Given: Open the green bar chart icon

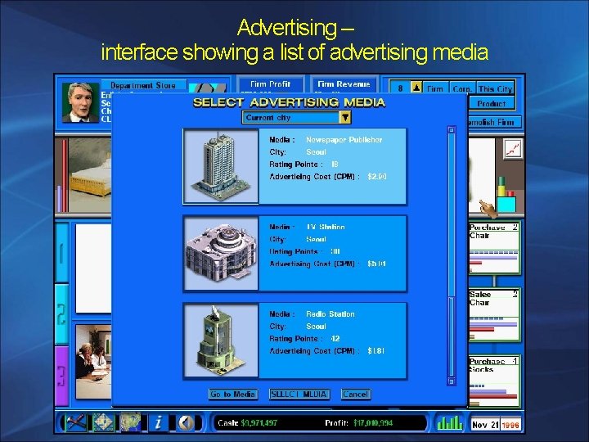Looking at the screenshot, I should [x=450, y=423].
